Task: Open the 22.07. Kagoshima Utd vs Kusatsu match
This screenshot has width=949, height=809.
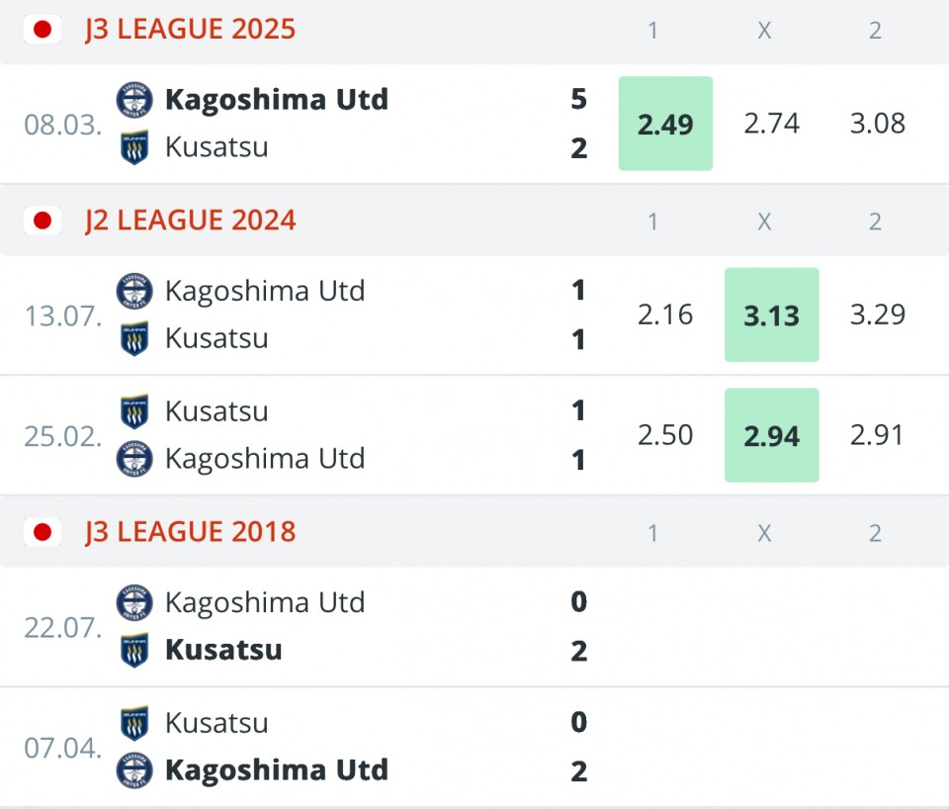Action: coord(474,627)
